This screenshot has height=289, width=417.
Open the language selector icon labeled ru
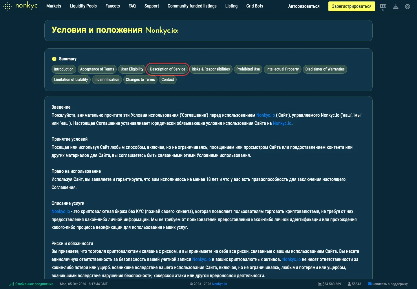(x=383, y=7)
